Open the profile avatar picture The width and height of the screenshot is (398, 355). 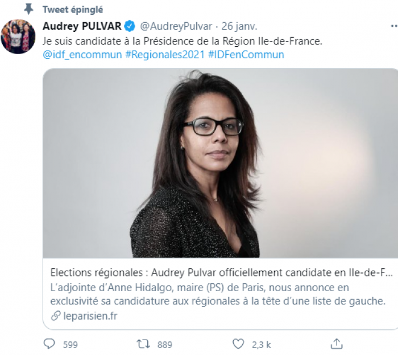[18, 37]
